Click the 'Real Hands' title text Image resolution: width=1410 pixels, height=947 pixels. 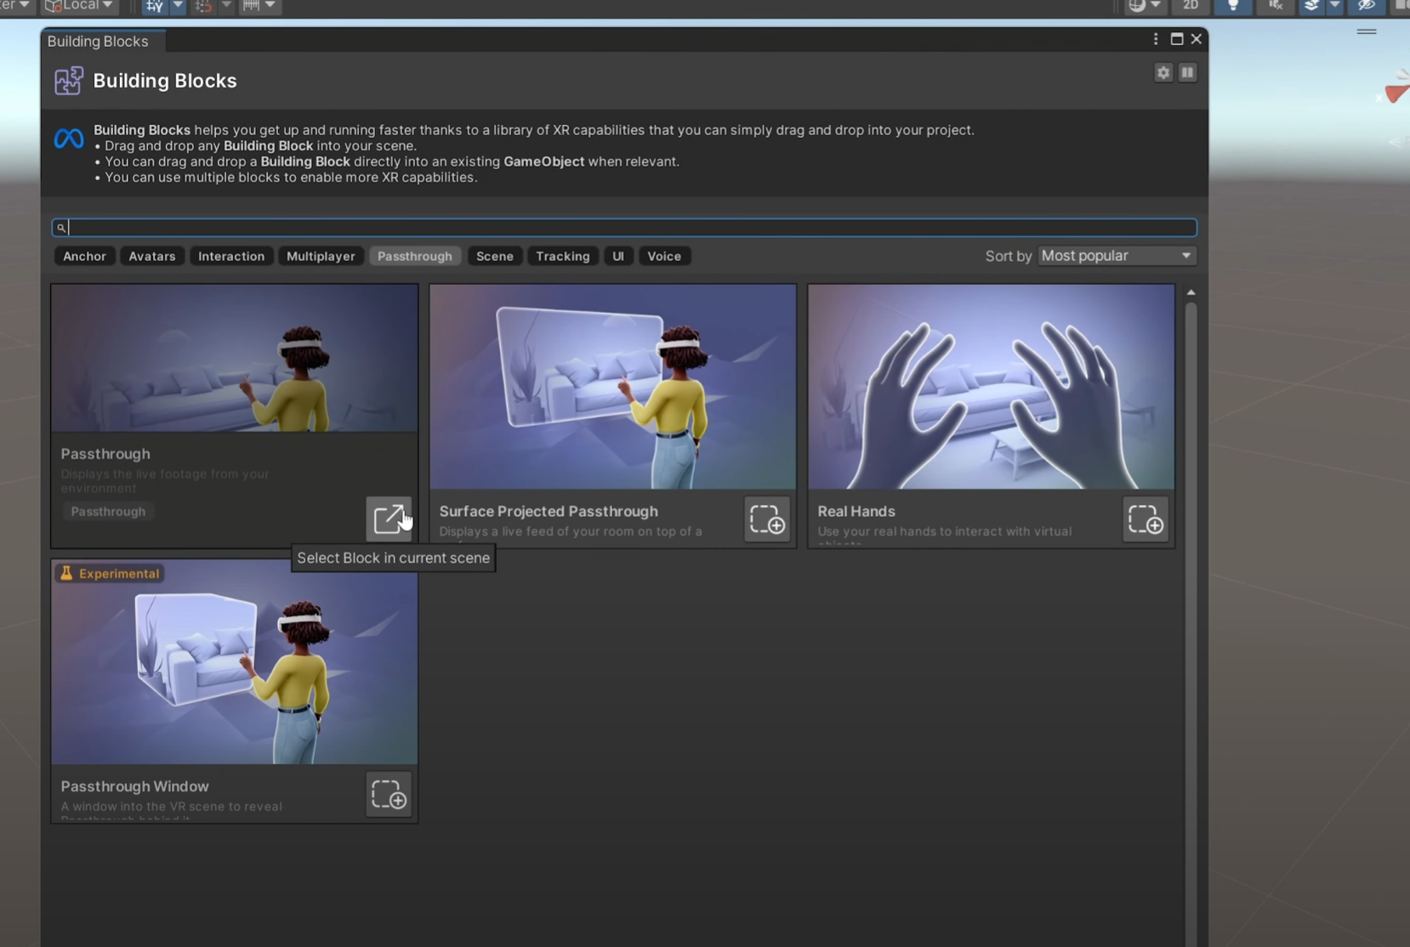[x=856, y=511]
